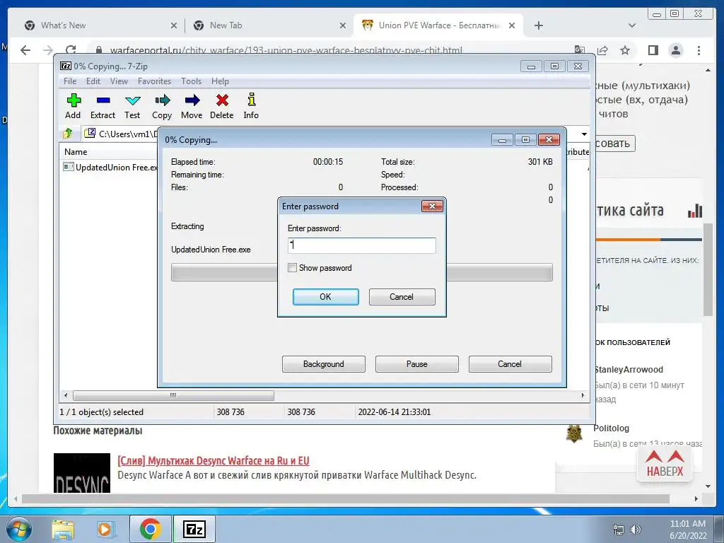Click the Move toolbar icon in 7-Zip
The width and height of the screenshot is (724, 543).
(192, 100)
